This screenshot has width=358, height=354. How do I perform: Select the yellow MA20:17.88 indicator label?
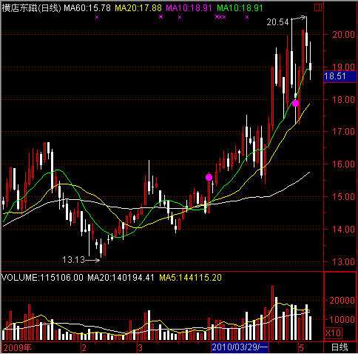[x=138, y=8]
